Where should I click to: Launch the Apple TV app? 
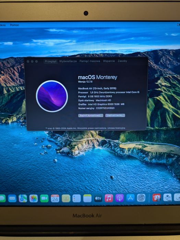[98, 198]
